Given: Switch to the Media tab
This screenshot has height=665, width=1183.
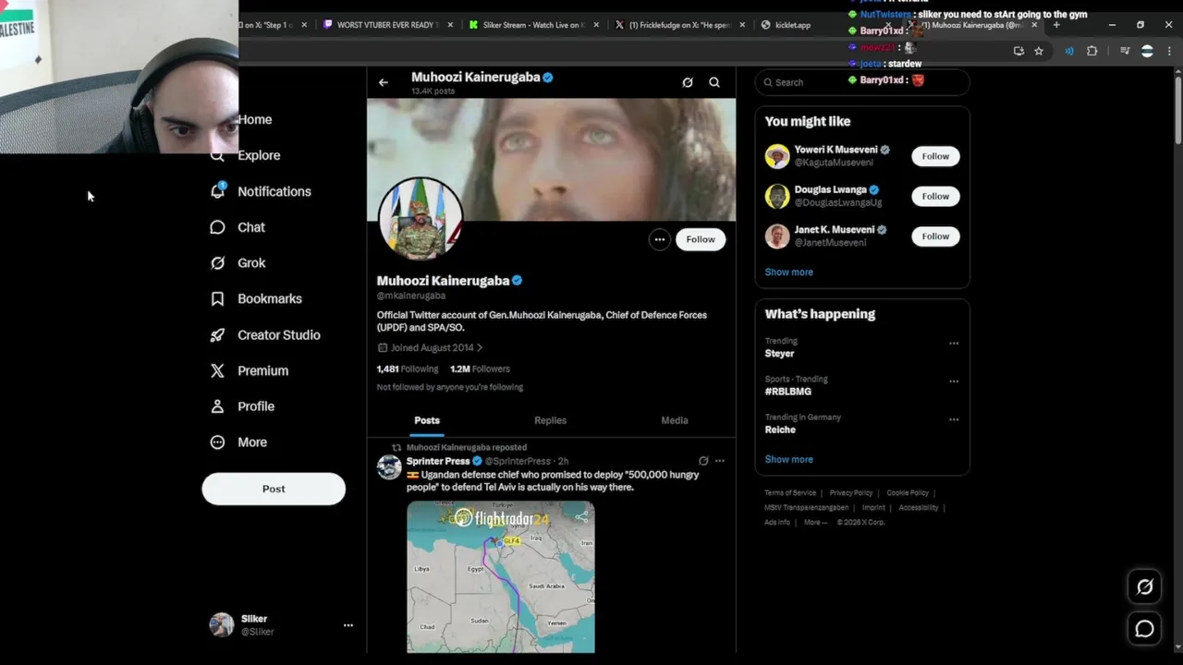Looking at the screenshot, I should click(x=675, y=420).
